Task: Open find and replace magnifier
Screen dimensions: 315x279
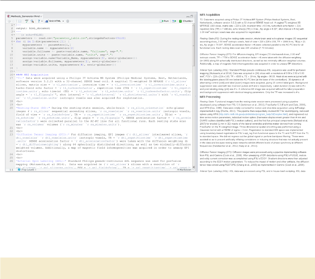Action: click(x=32, y=21)
